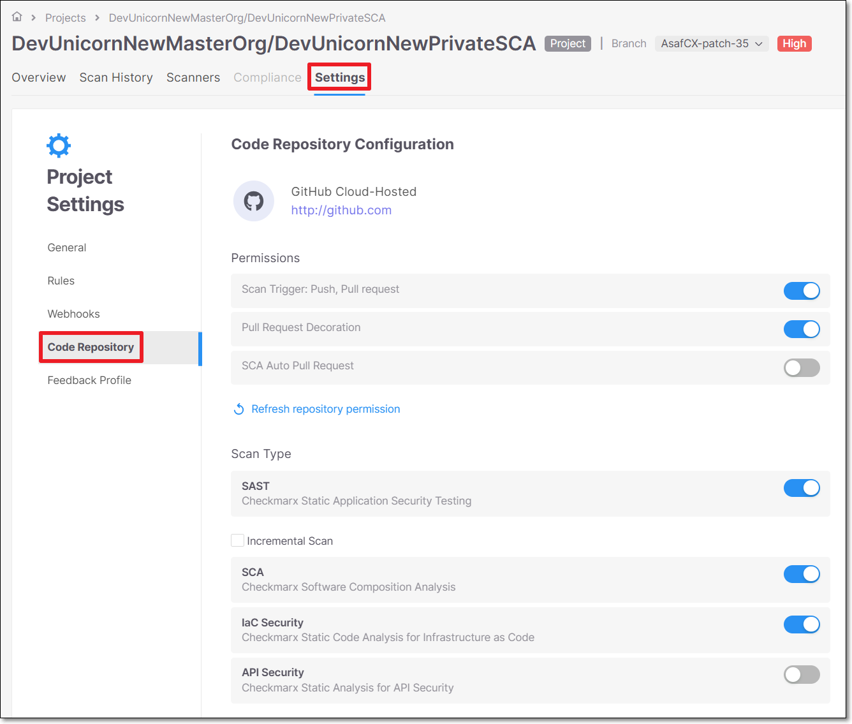This screenshot has width=852, height=724.
Task: Disable the IaC Security toggle
Action: click(x=802, y=624)
